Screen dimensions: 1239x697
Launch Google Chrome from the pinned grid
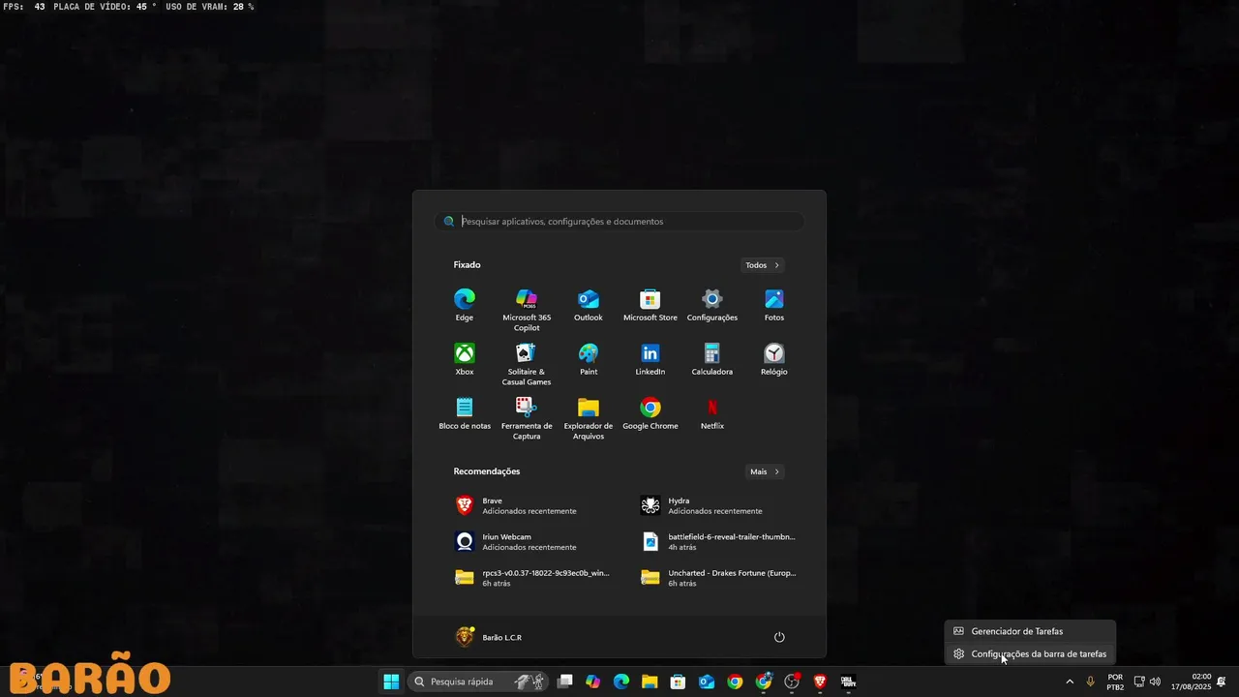tap(650, 413)
